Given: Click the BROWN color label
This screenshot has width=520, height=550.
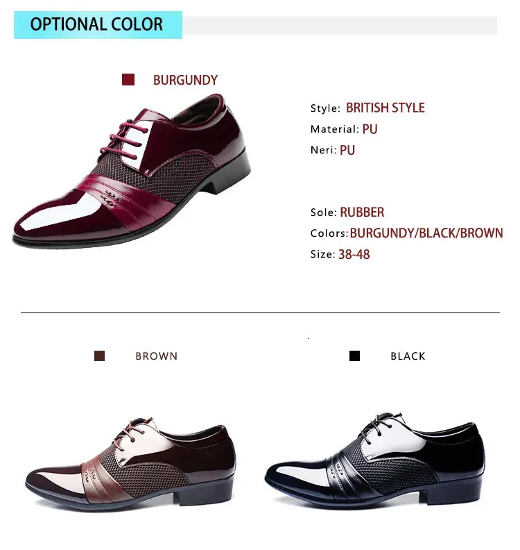Looking at the screenshot, I should (x=157, y=356).
